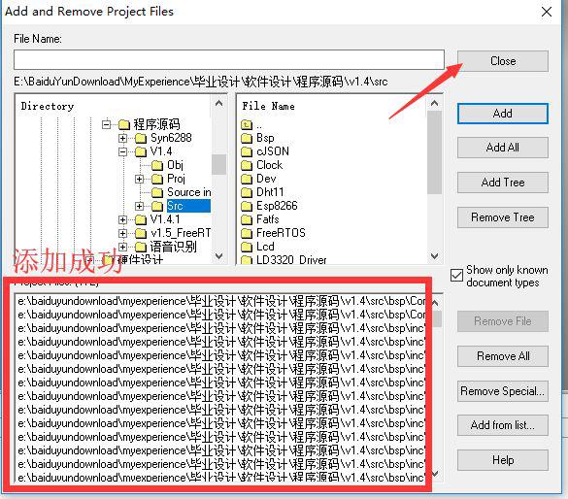
Task: Expand the Syn6288 tree node
Action: click(122, 138)
